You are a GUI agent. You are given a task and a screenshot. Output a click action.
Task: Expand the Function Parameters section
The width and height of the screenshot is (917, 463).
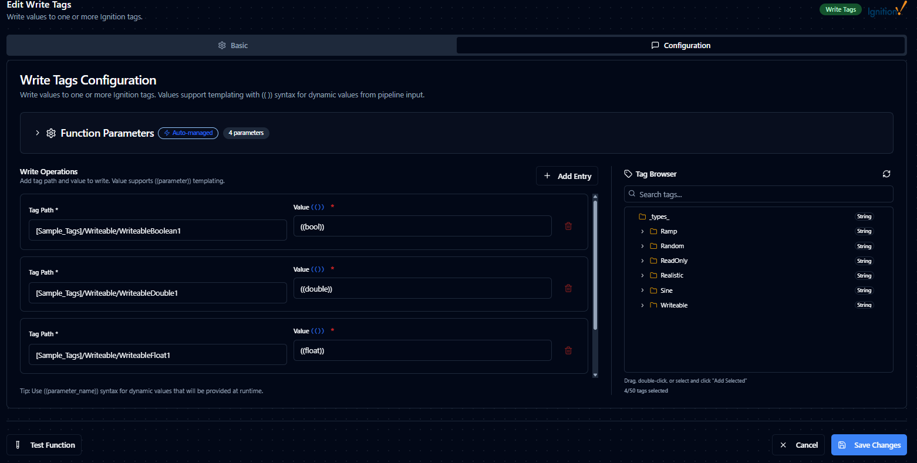[38, 133]
